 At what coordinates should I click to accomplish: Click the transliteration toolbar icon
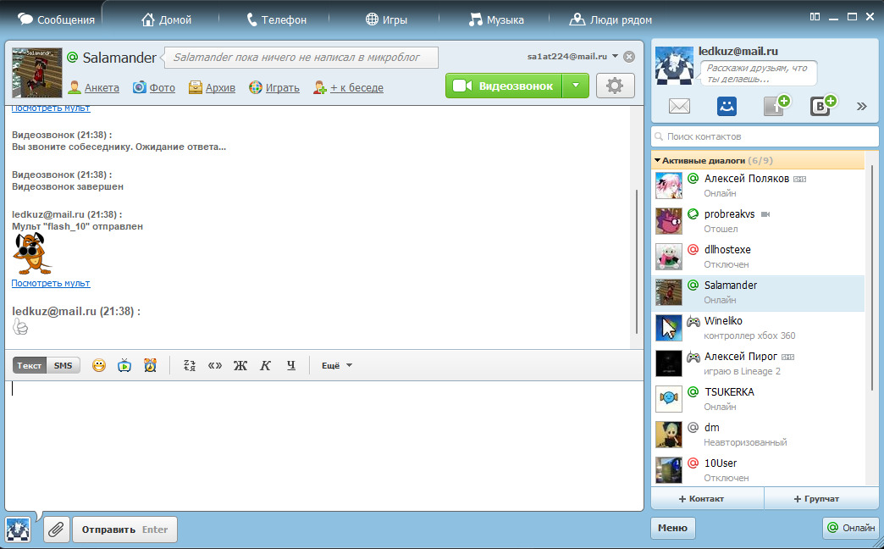pos(191,366)
